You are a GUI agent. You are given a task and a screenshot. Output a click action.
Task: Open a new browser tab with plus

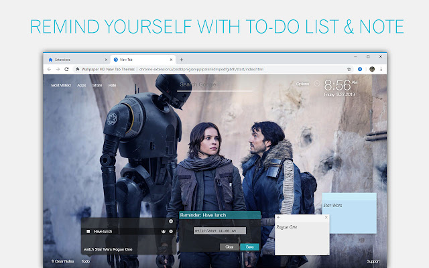tap(181, 60)
